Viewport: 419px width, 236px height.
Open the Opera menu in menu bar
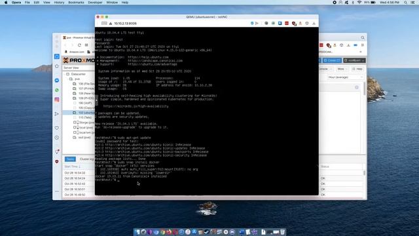[16, 3]
